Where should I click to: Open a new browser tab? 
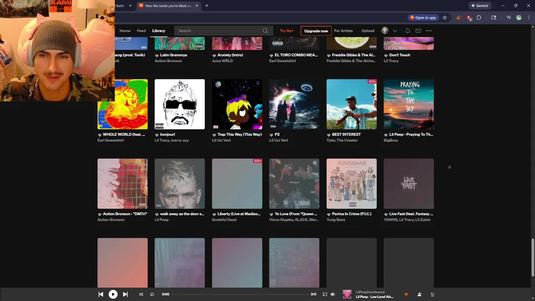(206, 6)
